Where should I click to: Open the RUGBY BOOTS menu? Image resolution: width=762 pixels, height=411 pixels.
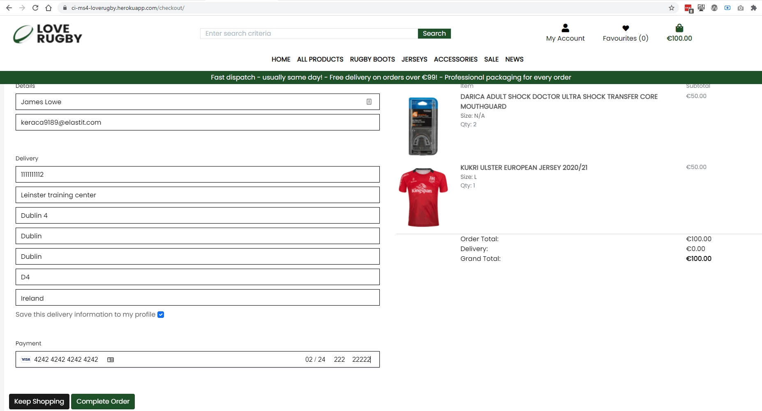tap(372, 59)
